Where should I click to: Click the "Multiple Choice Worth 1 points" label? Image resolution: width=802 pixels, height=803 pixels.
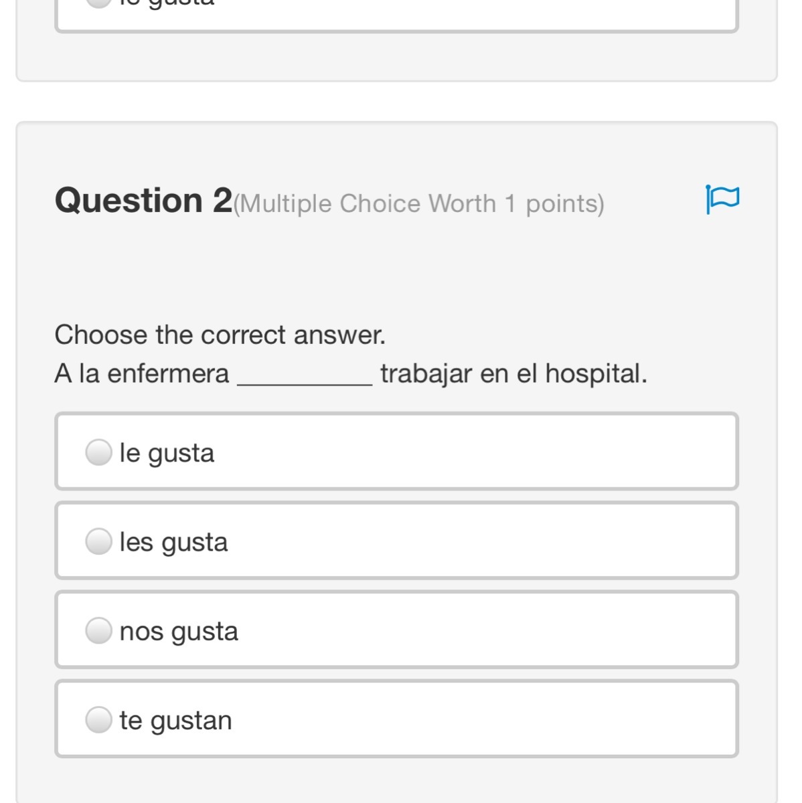419,203
